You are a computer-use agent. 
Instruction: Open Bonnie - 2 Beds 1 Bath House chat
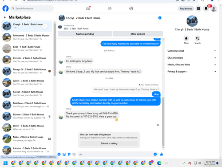tap(27, 116)
